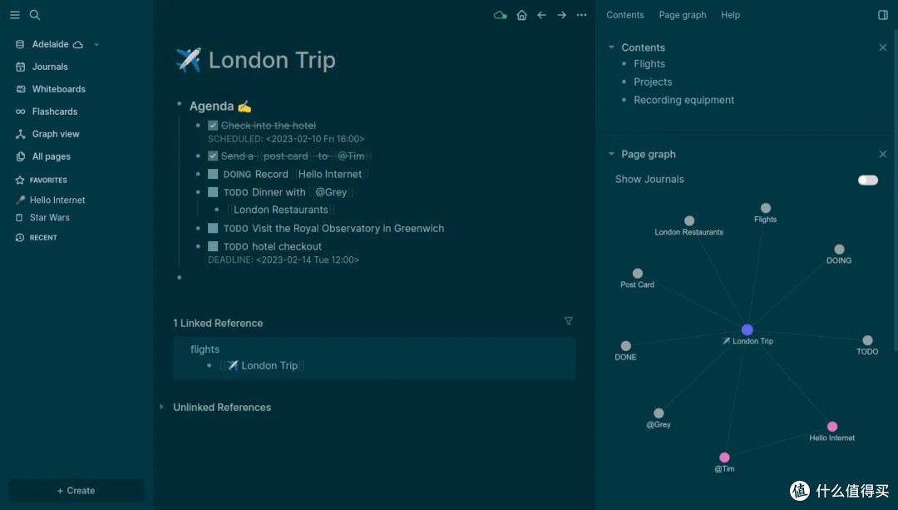Click the Recent history icon
The width and height of the screenshot is (898, 510).
click(x=19, y=237)
